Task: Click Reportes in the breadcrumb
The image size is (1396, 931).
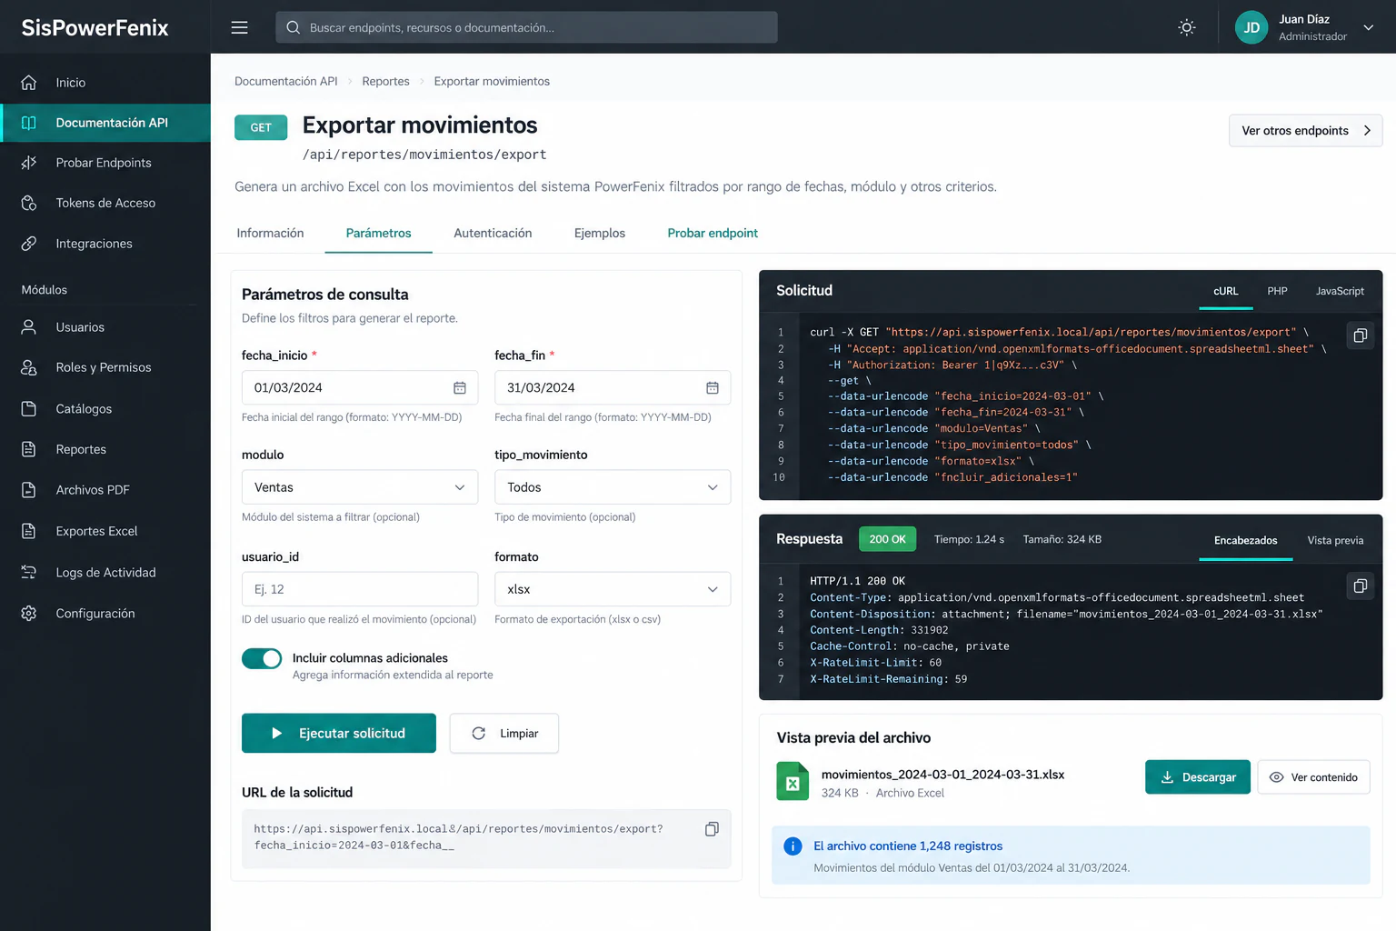Action: [x=385, y=81]
